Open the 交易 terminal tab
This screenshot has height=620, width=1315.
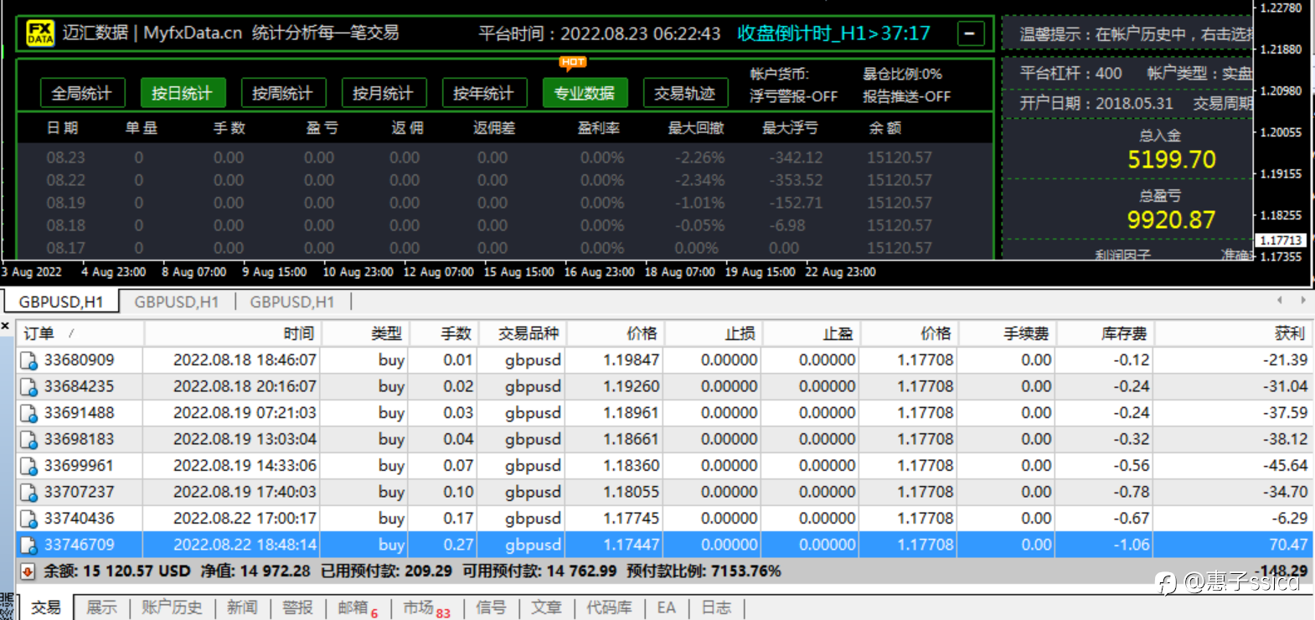46,607
